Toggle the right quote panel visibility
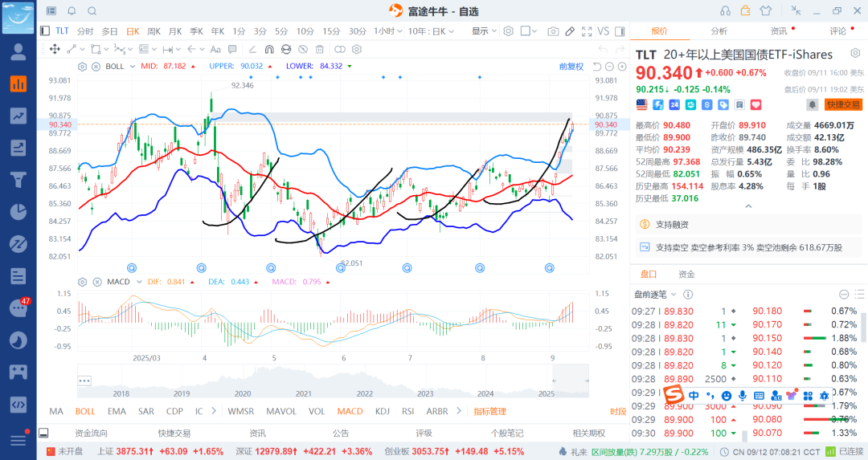 pyautogui.click(x=620, y=31)
